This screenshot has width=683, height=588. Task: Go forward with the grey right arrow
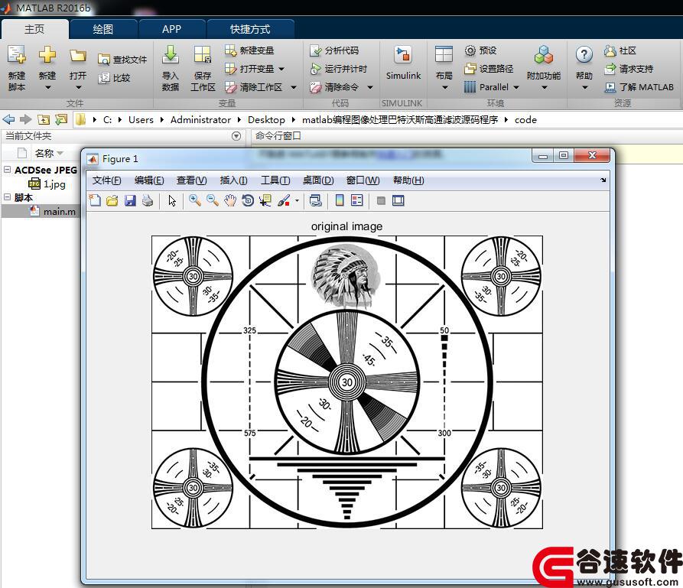(26, 119)
